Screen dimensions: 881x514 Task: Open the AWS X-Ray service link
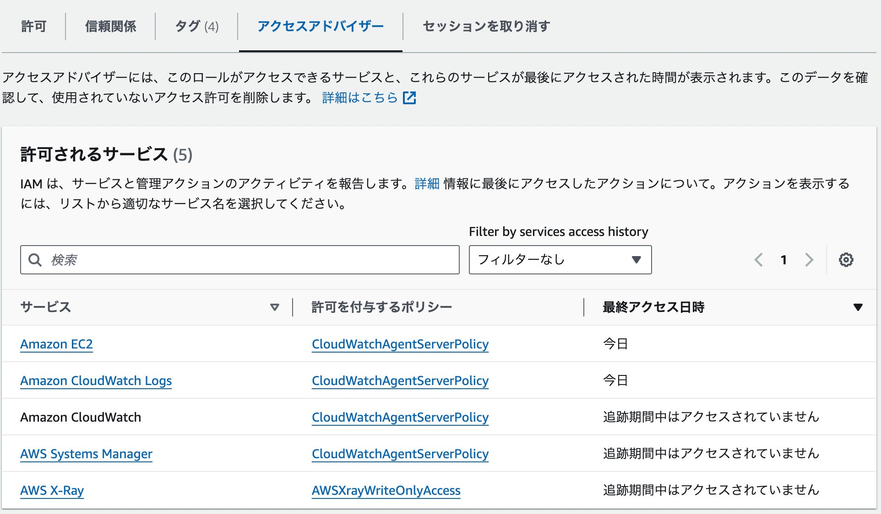52,491
